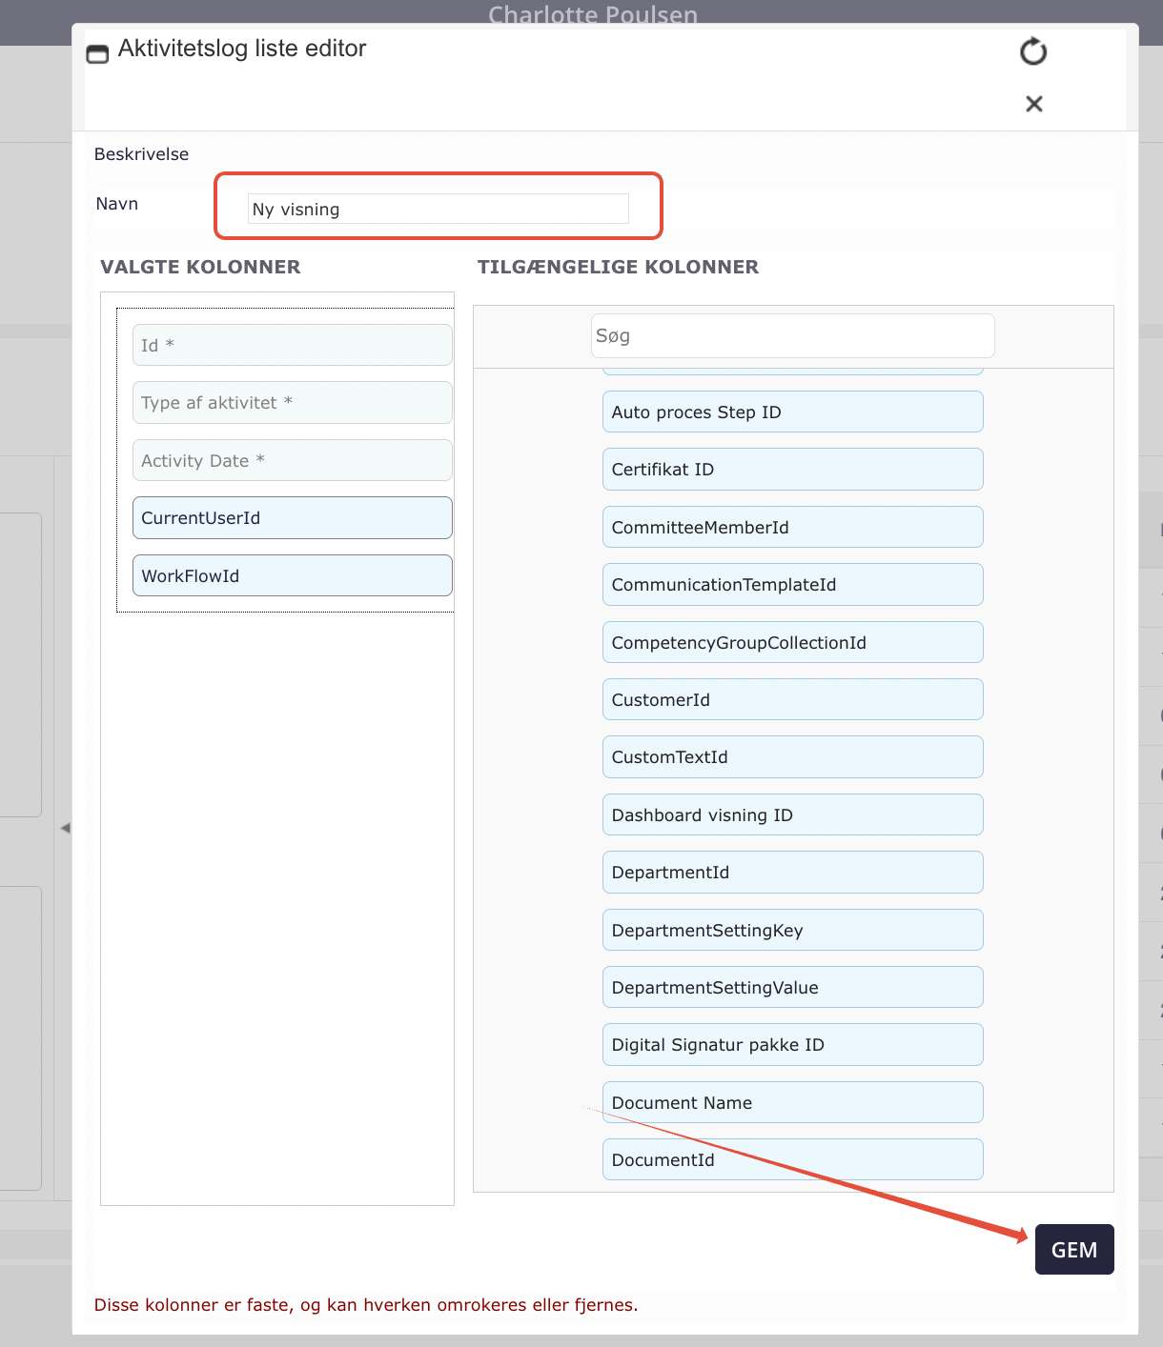Click the CommunicationTemplateId column item
The image size is (1163, 1347).
[792, 585]
